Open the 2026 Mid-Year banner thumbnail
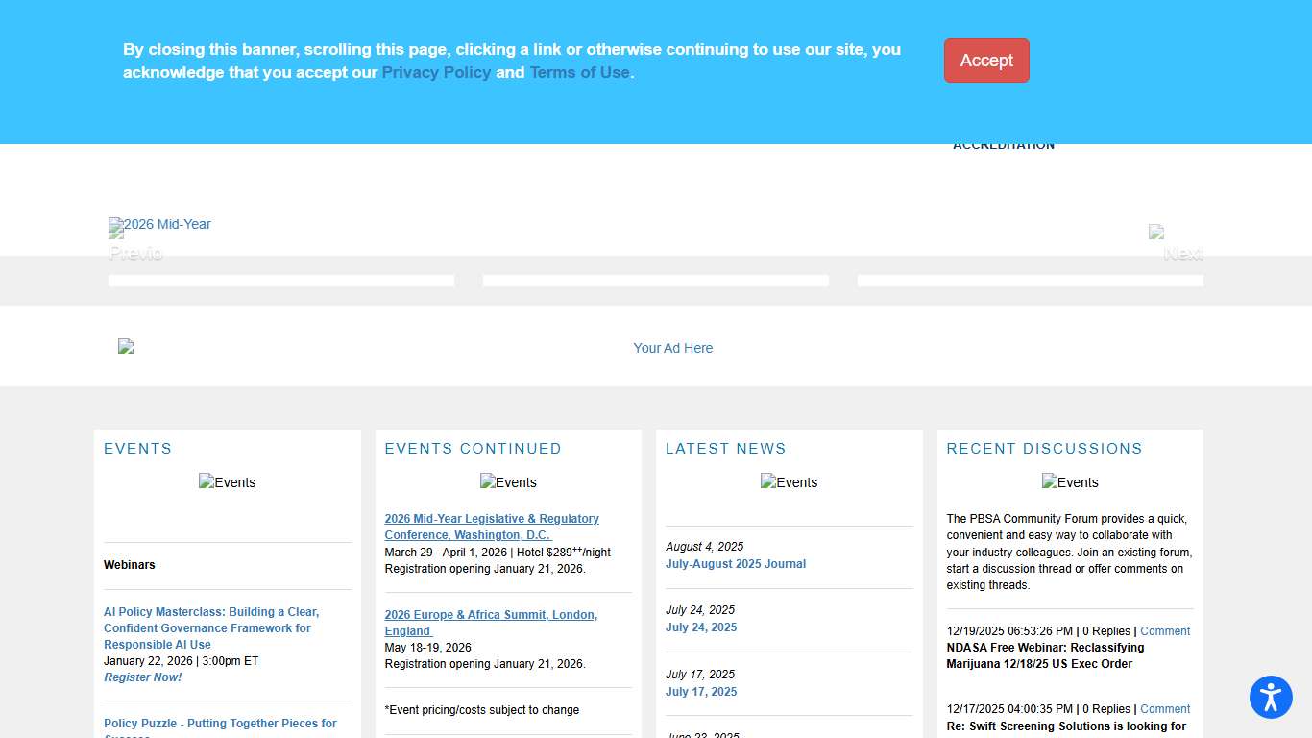The image size is (1312, 738). click(x=159, y=229)
